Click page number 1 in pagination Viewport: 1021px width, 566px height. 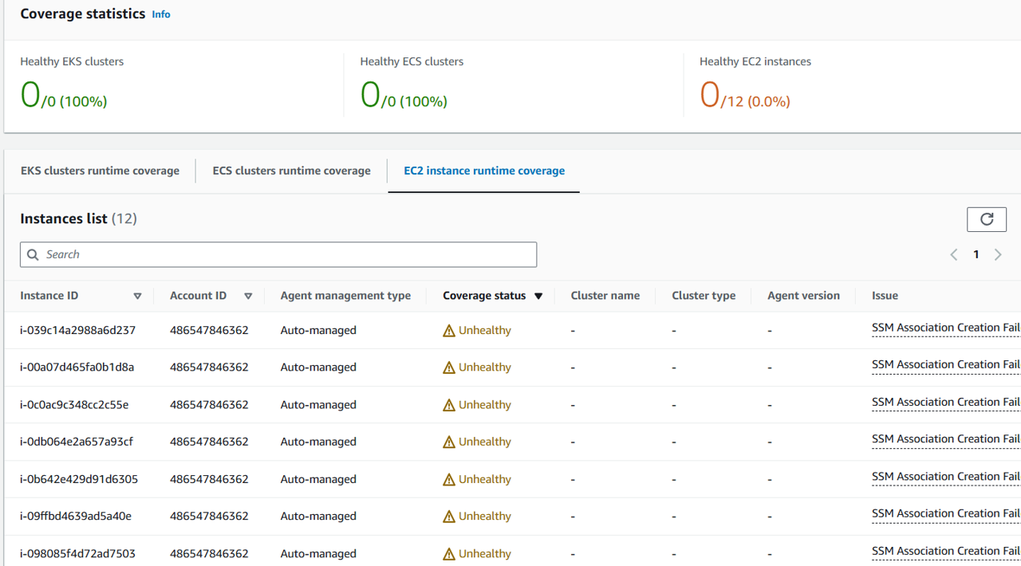coord(976,254)
